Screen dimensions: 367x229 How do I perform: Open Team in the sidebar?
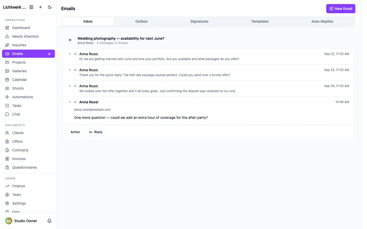click(x=28, y=195)
